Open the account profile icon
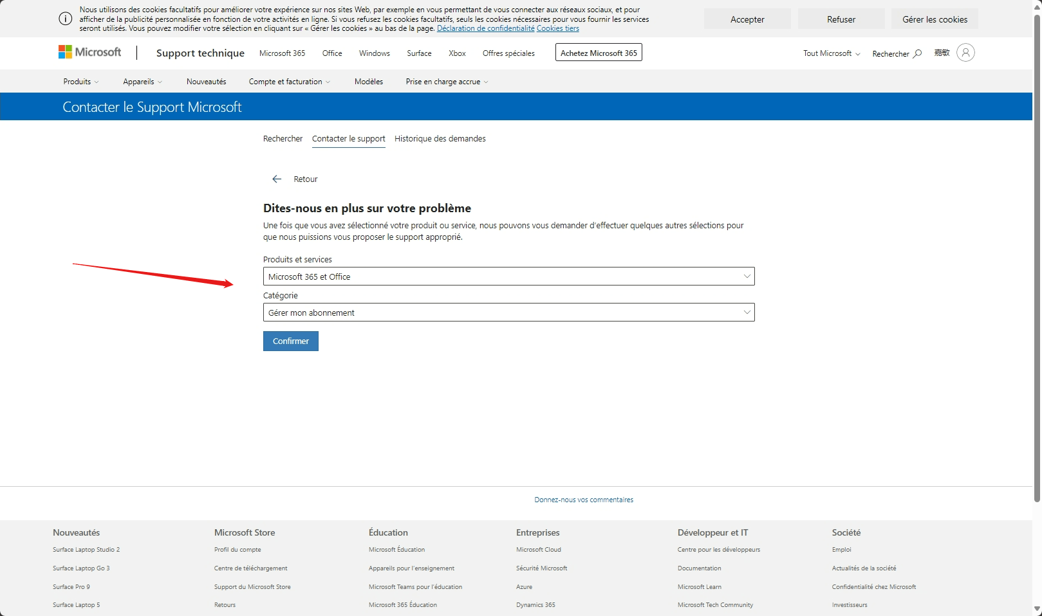1042x616 pixels. click(x=965, y=53)
